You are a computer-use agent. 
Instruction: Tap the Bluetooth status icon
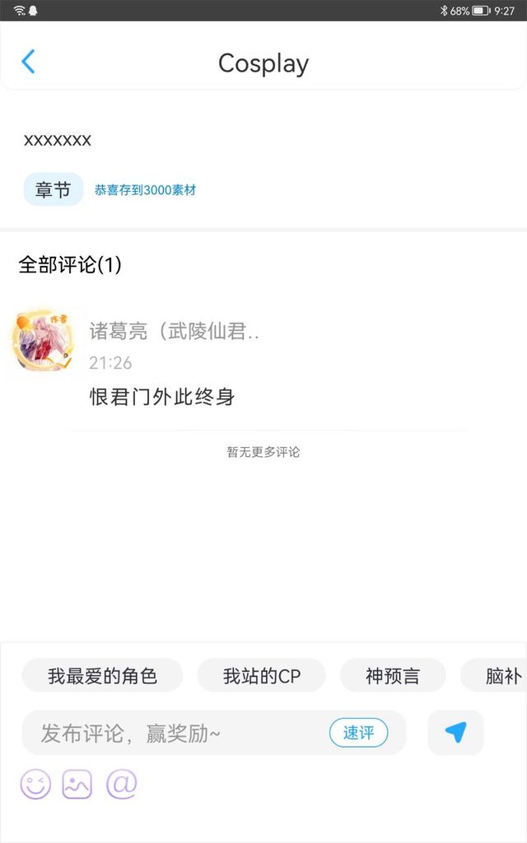point(444,10)
